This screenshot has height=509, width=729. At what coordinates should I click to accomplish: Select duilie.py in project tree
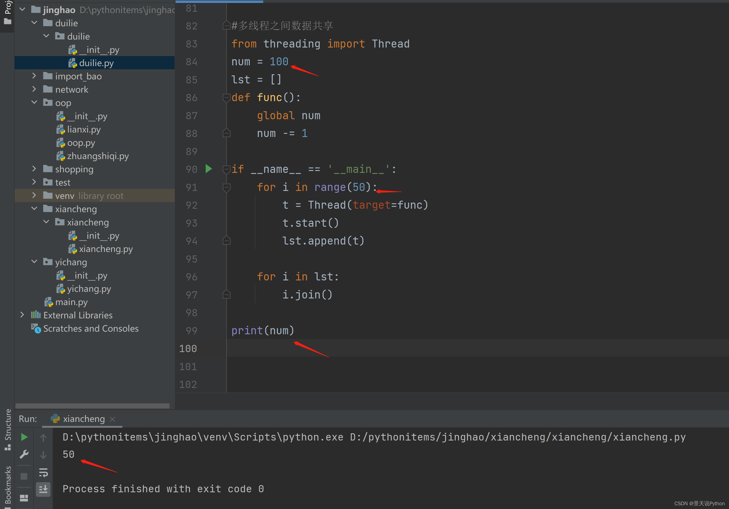click(x=95, y=63)
